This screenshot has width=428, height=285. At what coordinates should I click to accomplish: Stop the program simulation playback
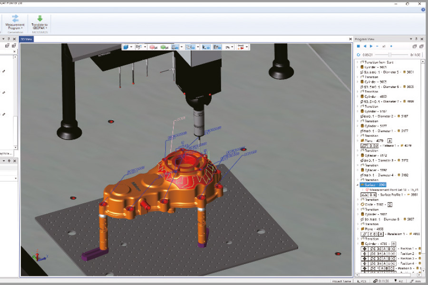pos(359,46)
